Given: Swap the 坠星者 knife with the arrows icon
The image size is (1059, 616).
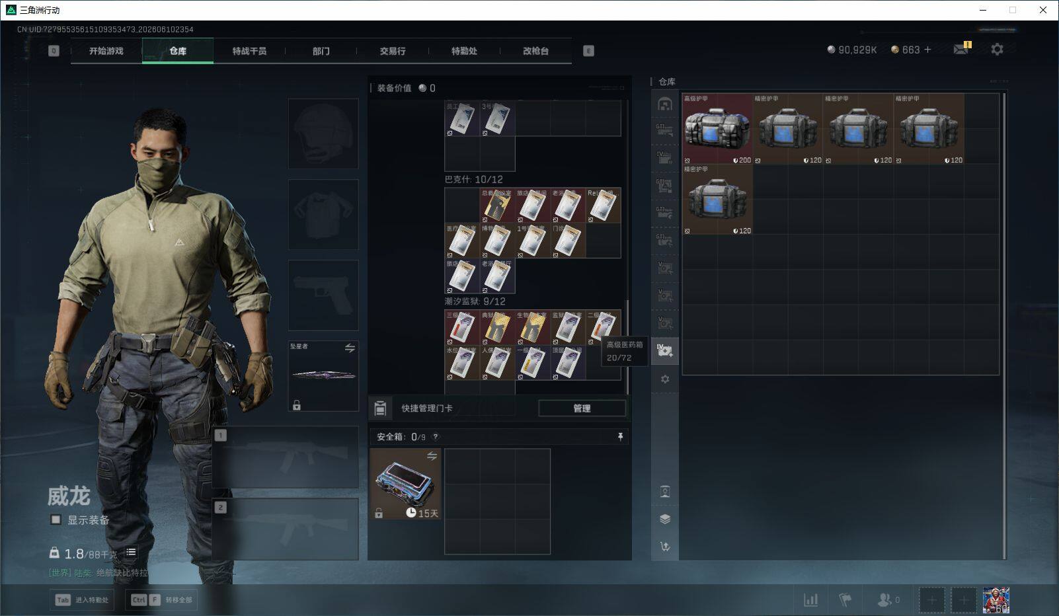Looking at the screenshot, I should 350,348.
